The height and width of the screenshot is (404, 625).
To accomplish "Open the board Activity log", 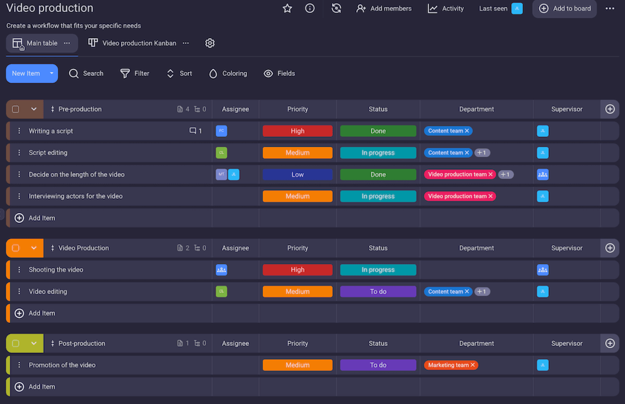I will tap(445, 8).
